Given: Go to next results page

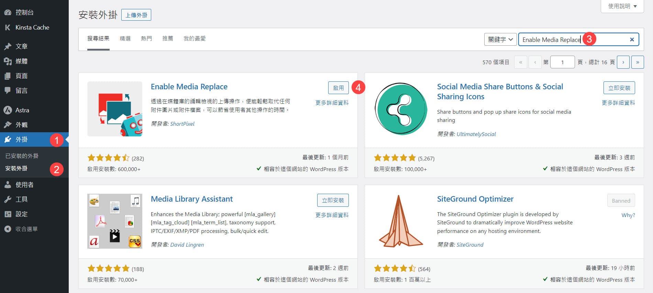Looking at the screenshot, I should pos(623,62).
